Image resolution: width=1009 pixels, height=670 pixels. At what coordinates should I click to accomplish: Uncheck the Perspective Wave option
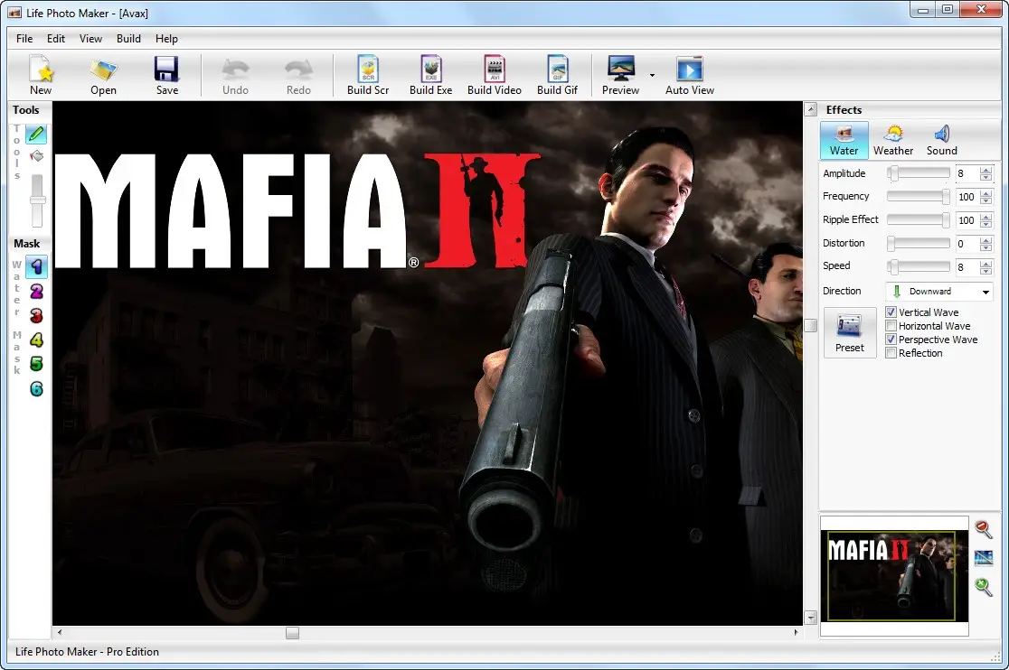[x=891, y=340]
